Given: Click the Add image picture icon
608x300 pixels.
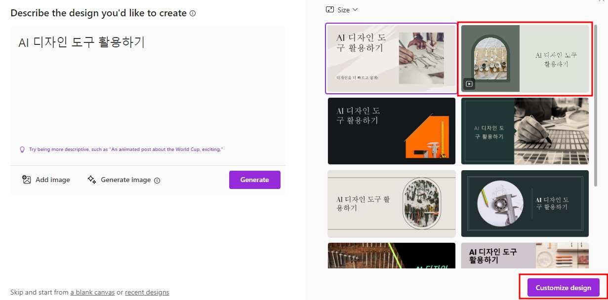Looking at the screenshot, I should tap(27, 180).
